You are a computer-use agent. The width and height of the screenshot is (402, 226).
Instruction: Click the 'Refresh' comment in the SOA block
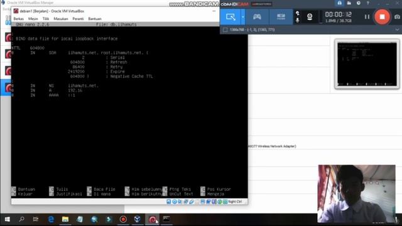(119, 62)
